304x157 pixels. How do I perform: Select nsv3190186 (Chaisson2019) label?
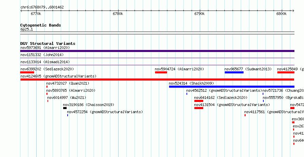click(x=88, y=105)
